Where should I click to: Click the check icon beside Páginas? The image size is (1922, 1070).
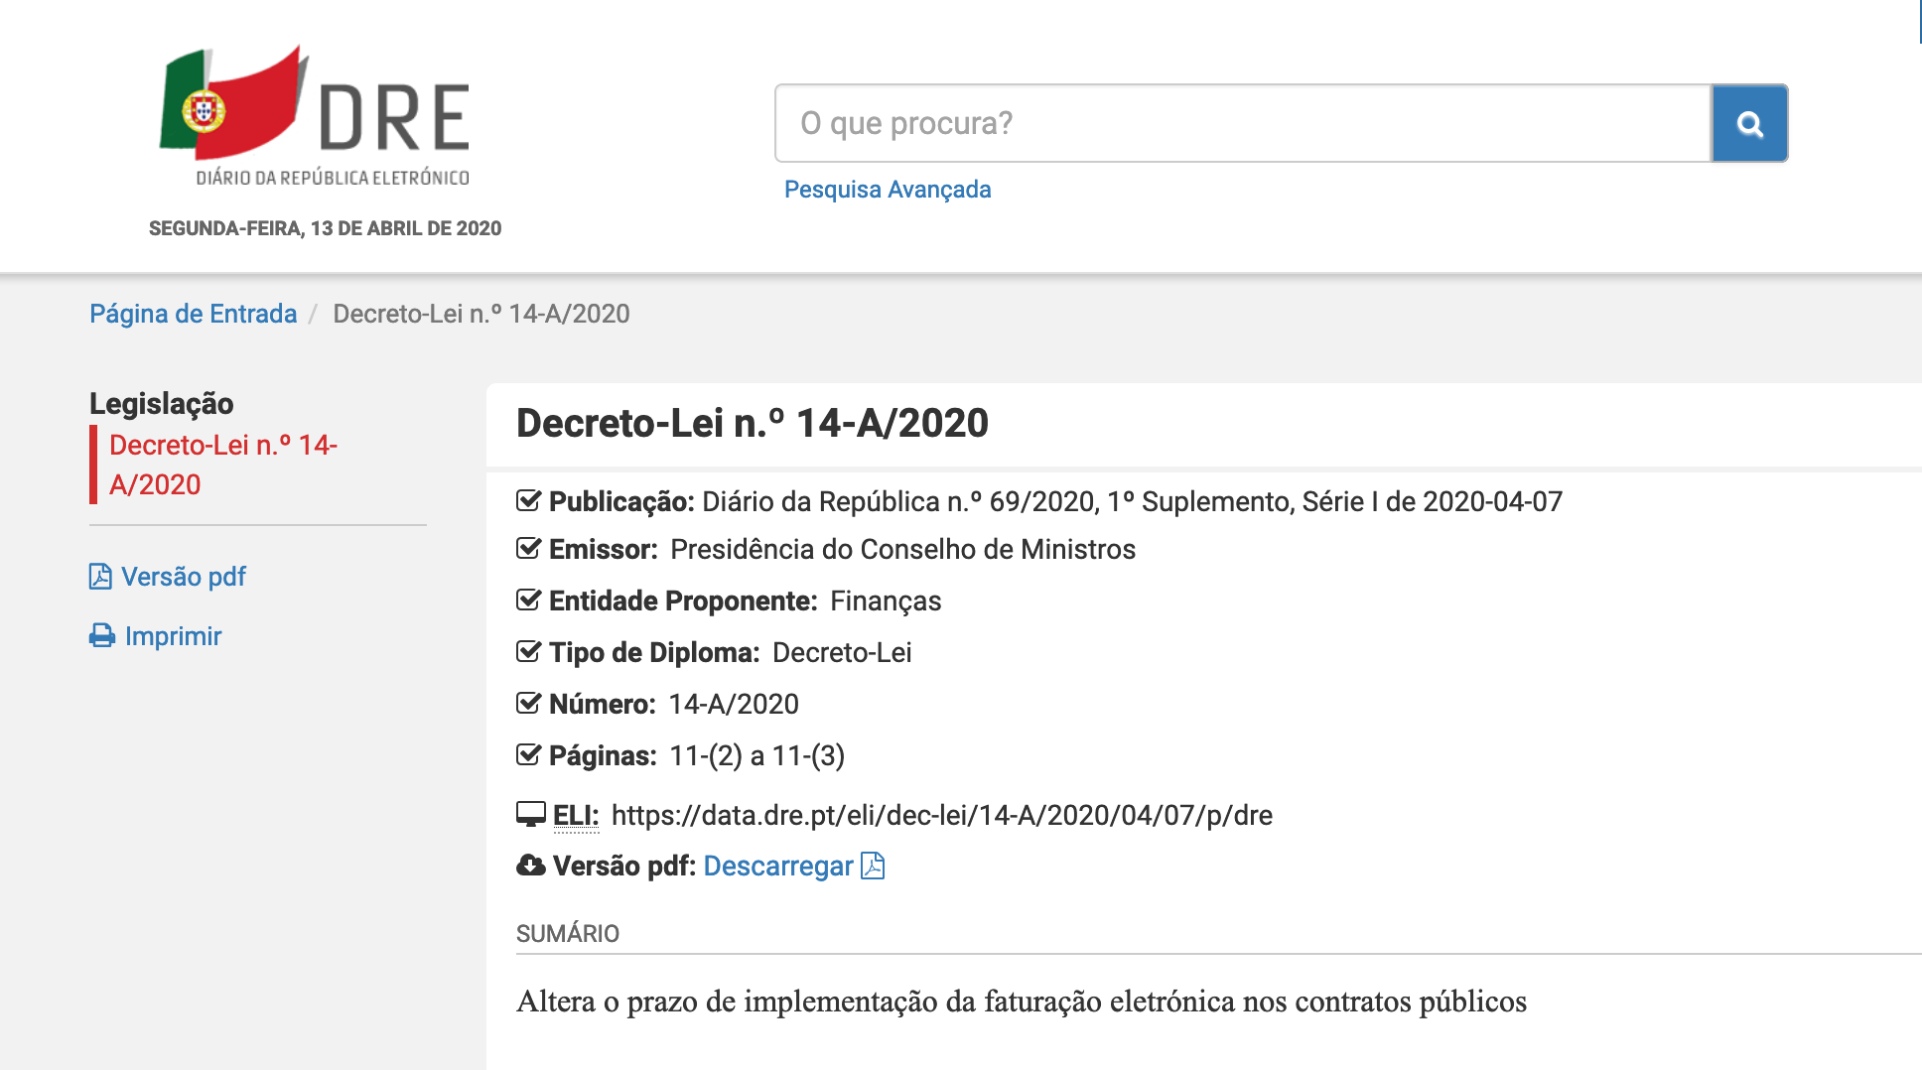click(529, 755)
